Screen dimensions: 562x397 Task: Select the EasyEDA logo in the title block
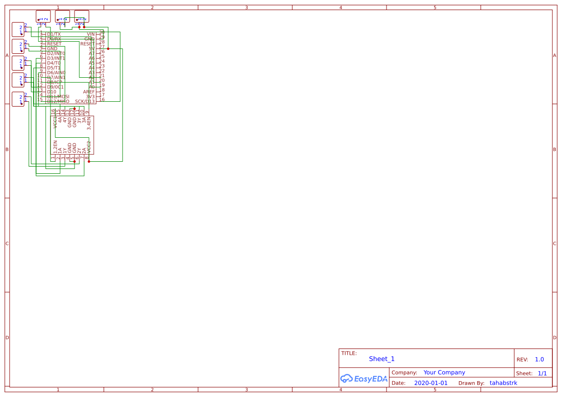pyautogui.click(x=364, y=379)
